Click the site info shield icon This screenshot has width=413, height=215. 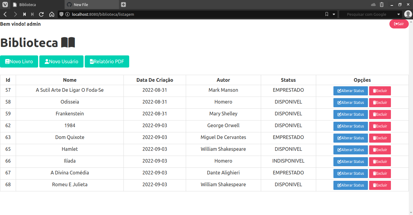[61, 14]
